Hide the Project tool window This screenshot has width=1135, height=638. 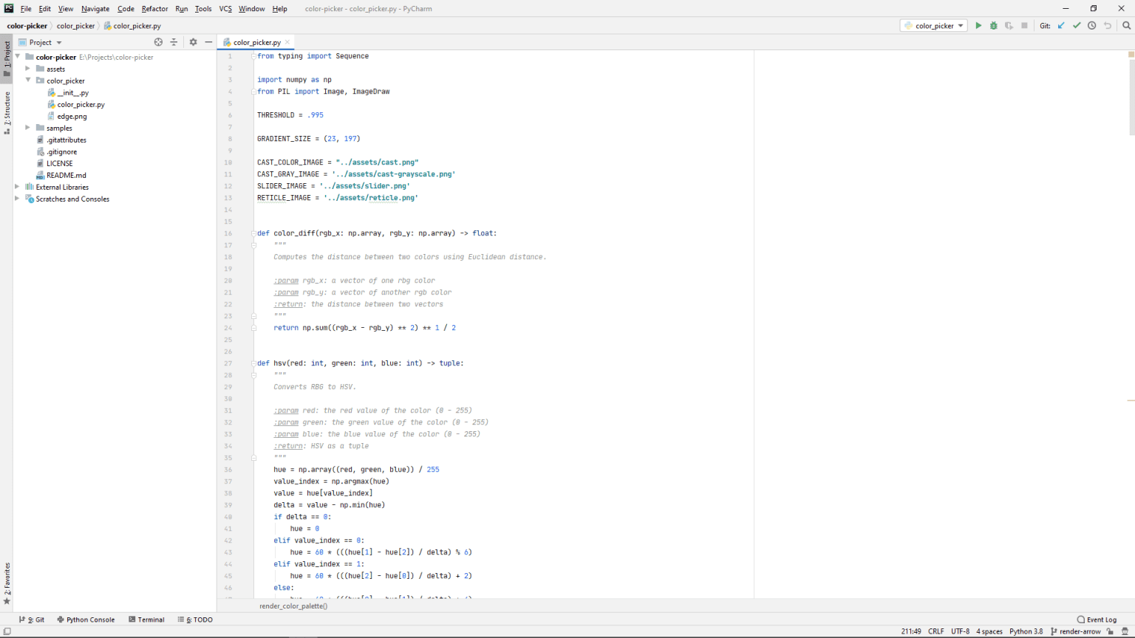click(x=208, y=42)
